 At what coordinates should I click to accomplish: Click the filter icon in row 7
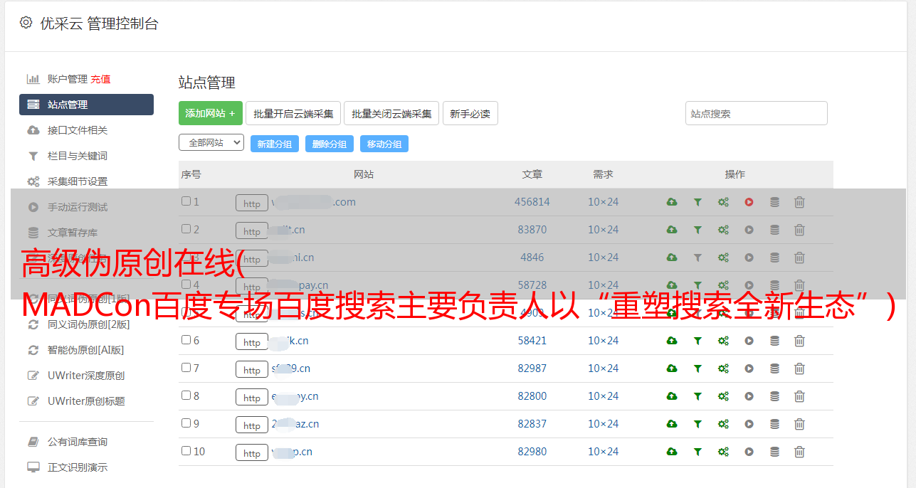697,368
